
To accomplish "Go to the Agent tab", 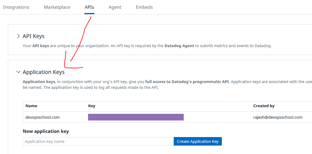I will click(115, 7).
